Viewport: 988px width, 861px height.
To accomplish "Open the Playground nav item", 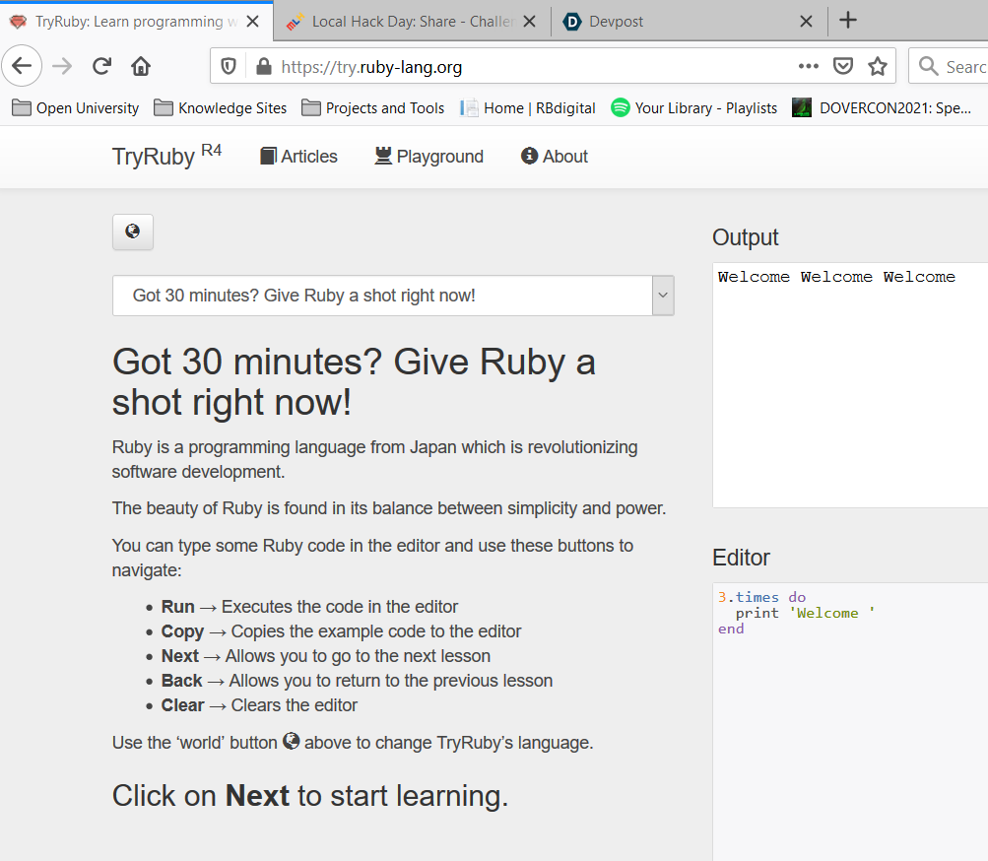I will point(428,157).
